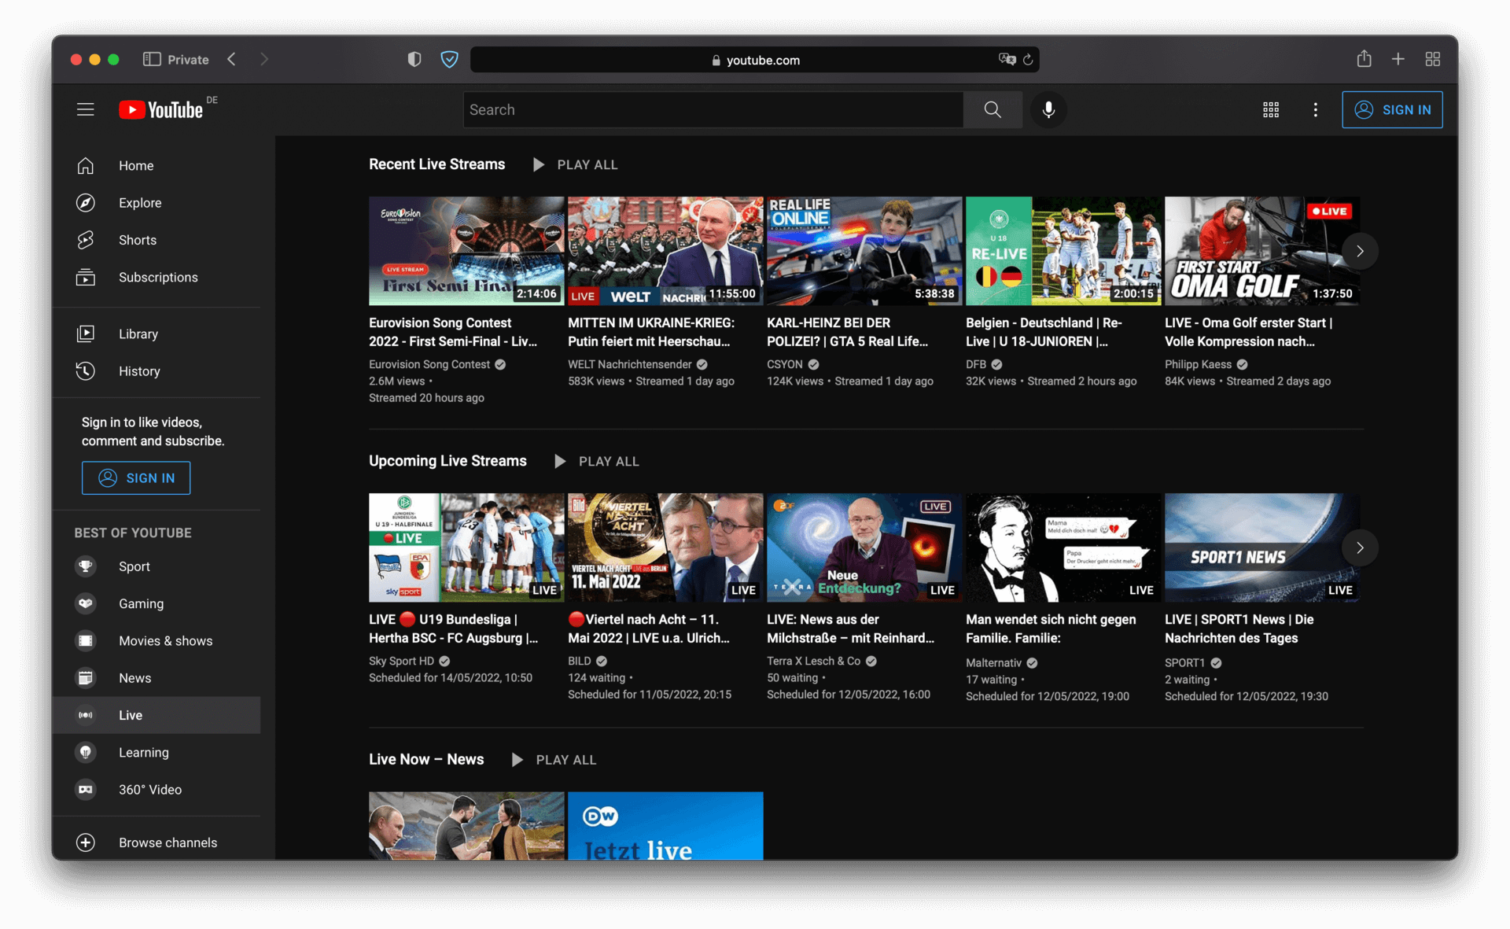Reload the youtube.com page
Viewport: 1510px width, 929px height.
(x=1028, y=60)
